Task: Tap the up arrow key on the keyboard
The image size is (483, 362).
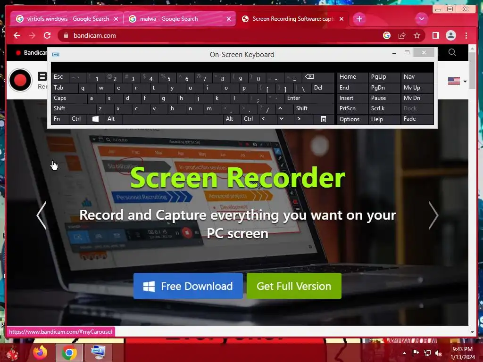Action: [x=280, y=108]
